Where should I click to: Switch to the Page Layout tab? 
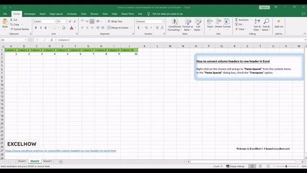pyautogui.click(x=56, y=14)
